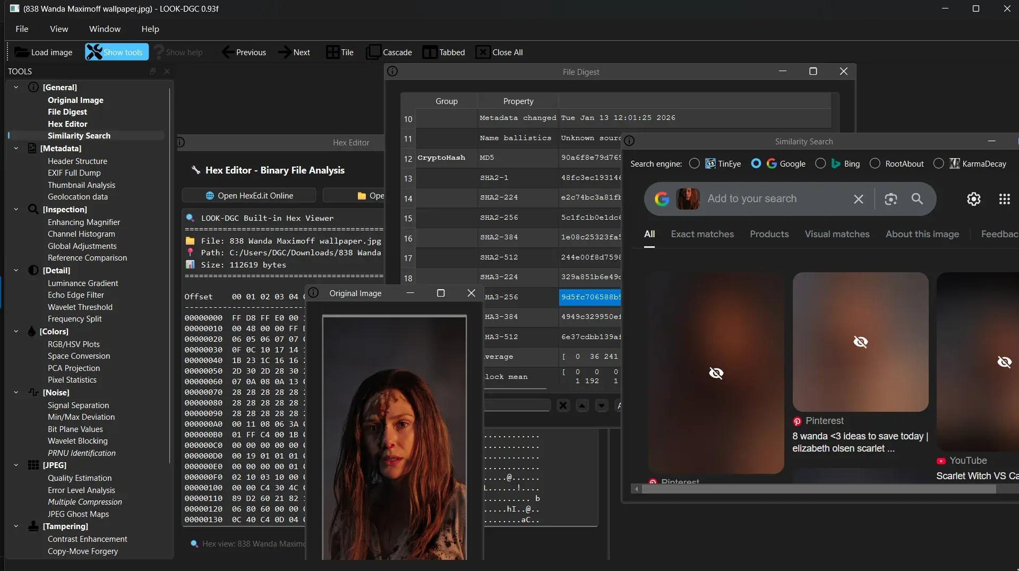The width and height of the screenshot is (1019, 571).
Task: Arrange windows with the Tile icon
Action: point(332,52)
